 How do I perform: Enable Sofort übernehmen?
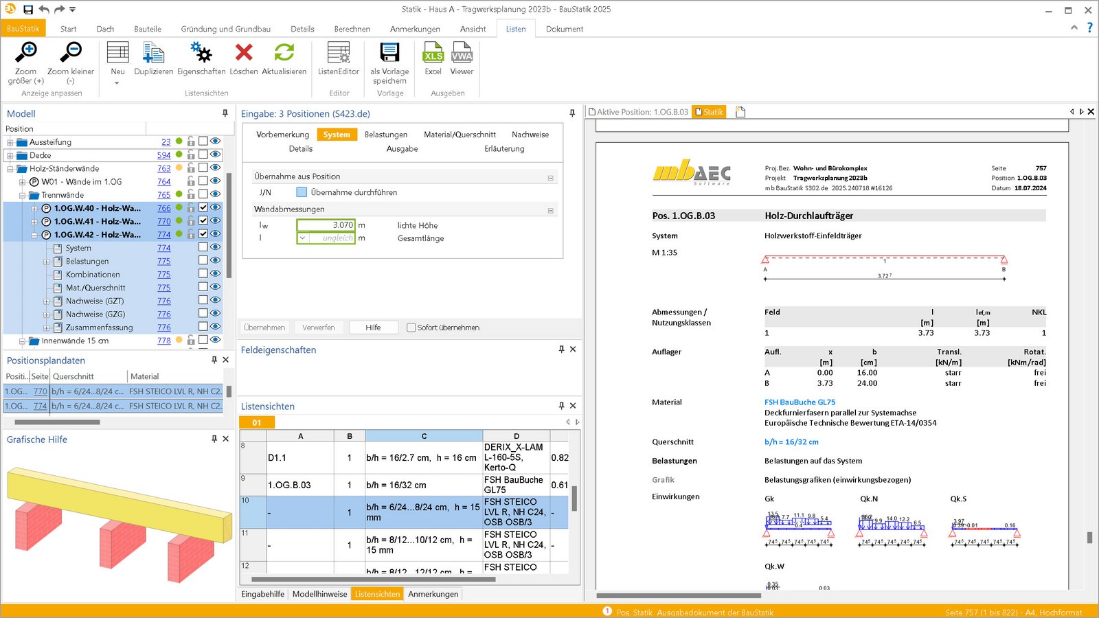click(410, 328)
